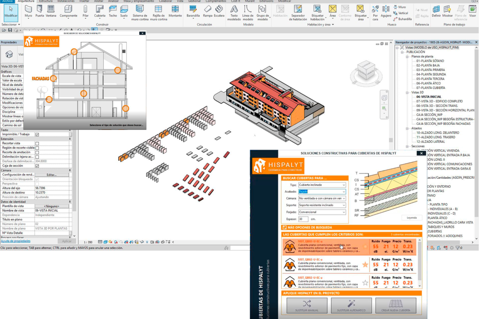Open the Soporte dropdown

pos(322,205)
